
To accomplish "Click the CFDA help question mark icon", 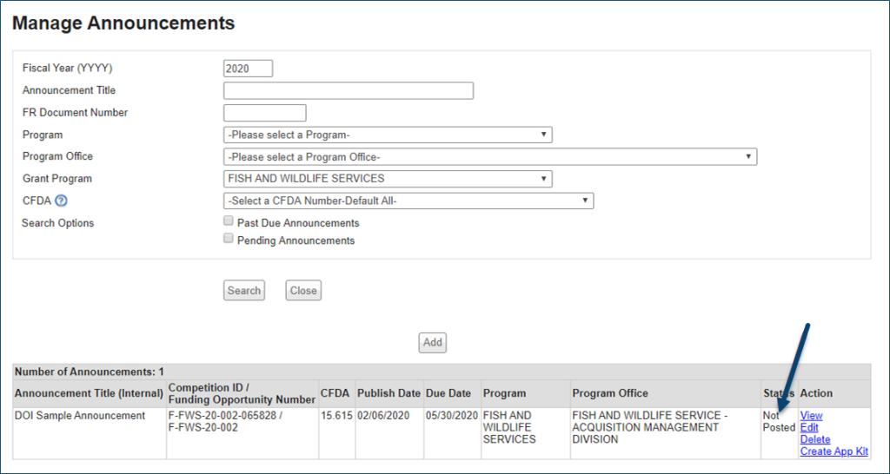I will click(x=61, y=201).
